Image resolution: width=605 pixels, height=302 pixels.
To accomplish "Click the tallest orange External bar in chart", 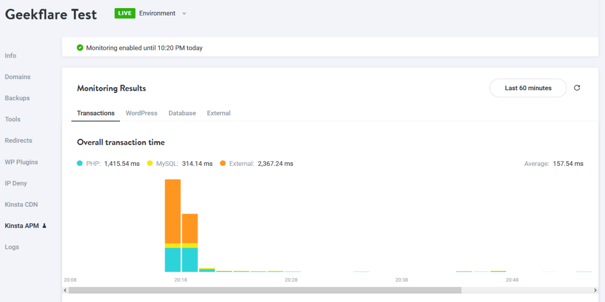I will click(172, 211).
